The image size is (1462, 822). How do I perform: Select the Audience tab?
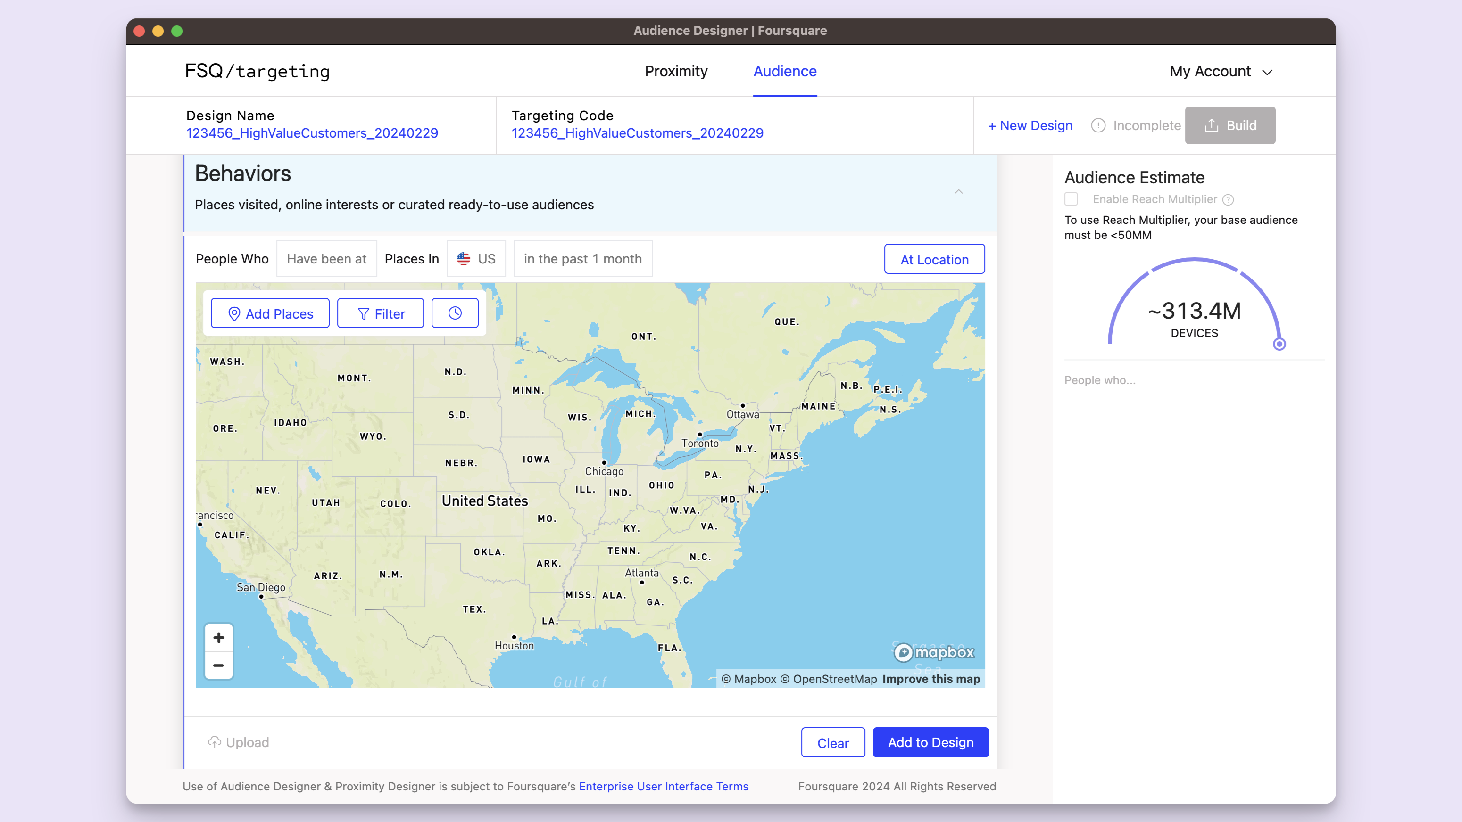785,71
